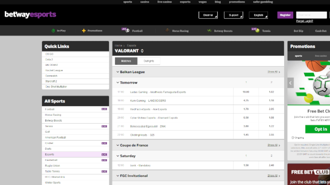Screen dimensions: 330x185
Task: Select Rugby Union in the All Sports list
Action: pos(75,166)
